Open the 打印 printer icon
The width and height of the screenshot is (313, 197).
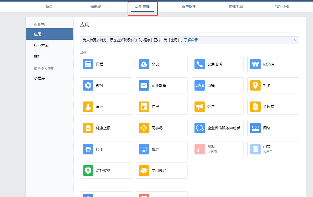tap(88, 149)
